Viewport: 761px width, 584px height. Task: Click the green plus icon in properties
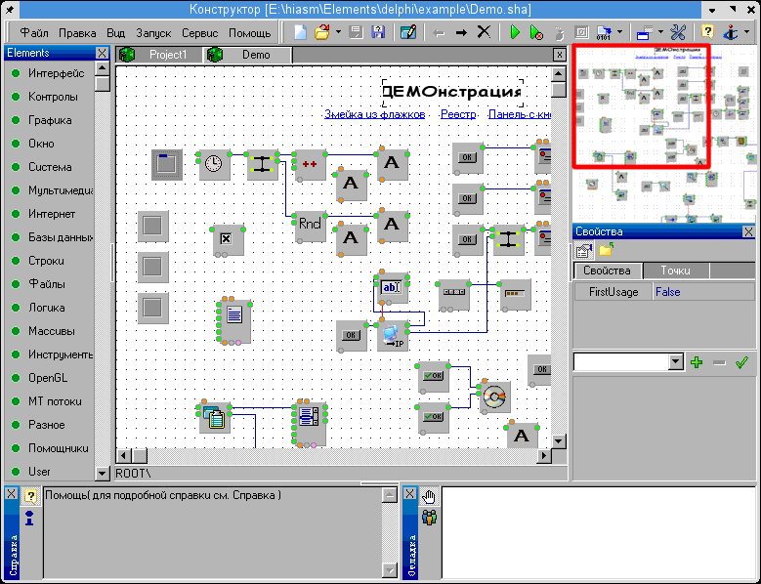[x=697, y=362]
